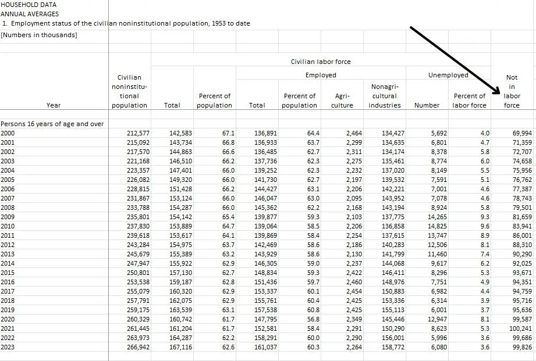536x361 pixels.
Task: Click unemployed number 14,825 for 2010
Action: 437,226
